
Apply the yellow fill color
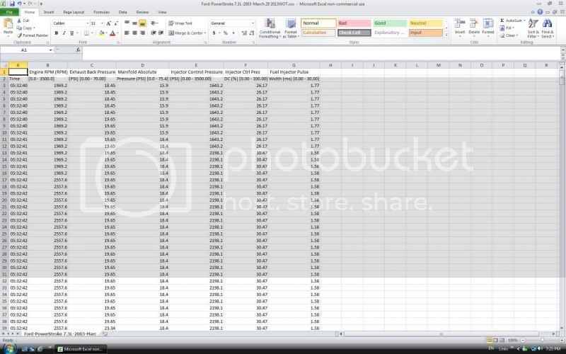pyautogui.click(x=101, y=33)
